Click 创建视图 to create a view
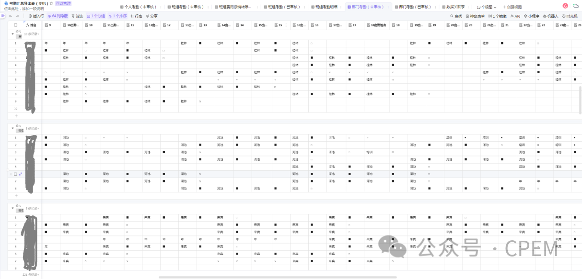The image size is (582, 279). [512, 7]
